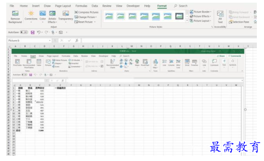This screenshot has height=161, width=264.
Task: Click Compress Pictures
Action: [x=87, y=12]
